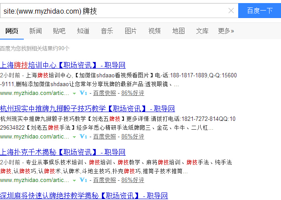Image resolution: width=281 pixels, height=200 pixels.
Task: Open 百度快照 for 杭州现实中推牌九 result
Action: pyautogui.click(x=105, y=137)
